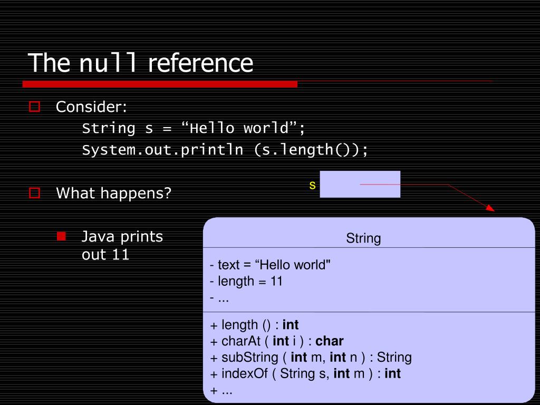Click the hollow red bullet beside "What happens?"

pyautogui.click(x=34, y=193)
